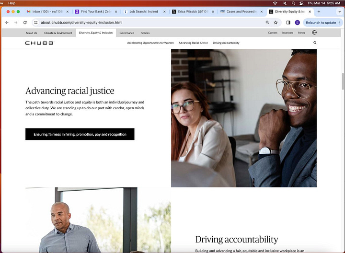Switch to the Job Search Indeed tab

[x=144, y=11]
